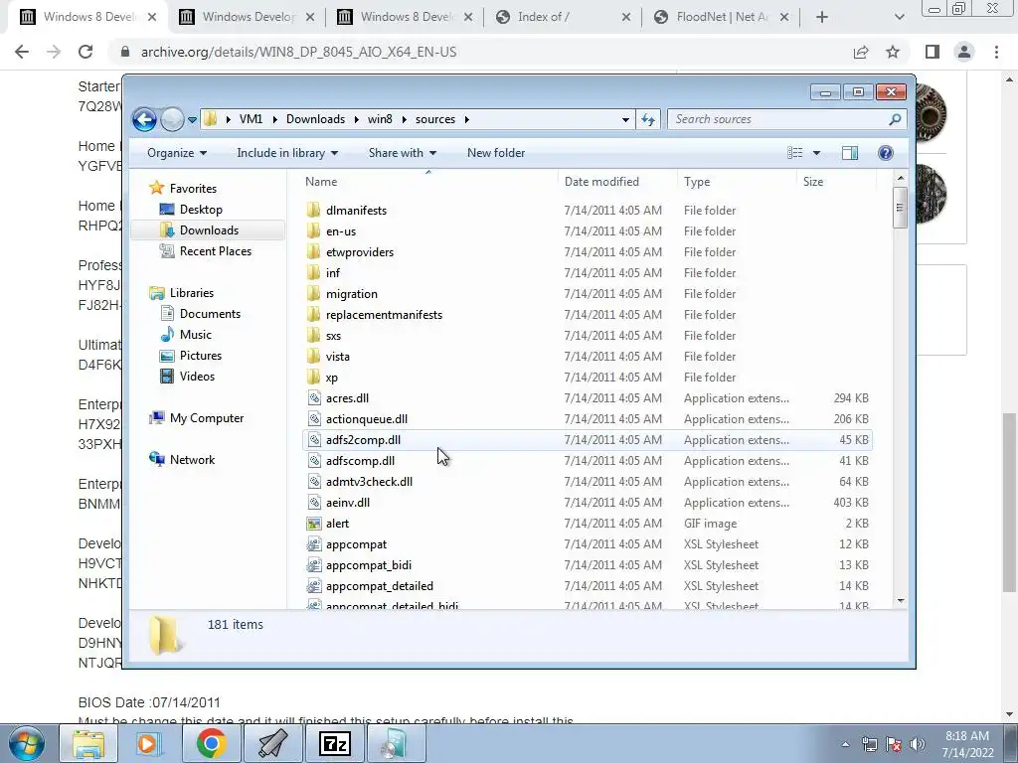The image size is (1018, 763).
Task: Select the en-us folder icon
Action: point(313,230)
